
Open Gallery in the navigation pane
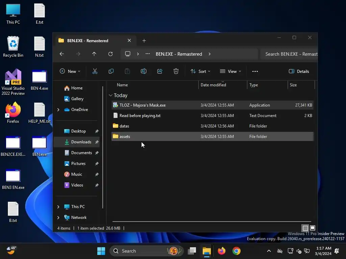coord(77,99)
